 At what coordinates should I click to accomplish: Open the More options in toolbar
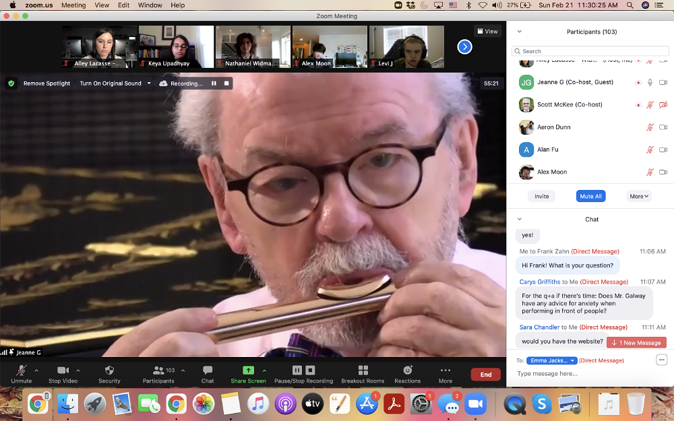[446, 374]
